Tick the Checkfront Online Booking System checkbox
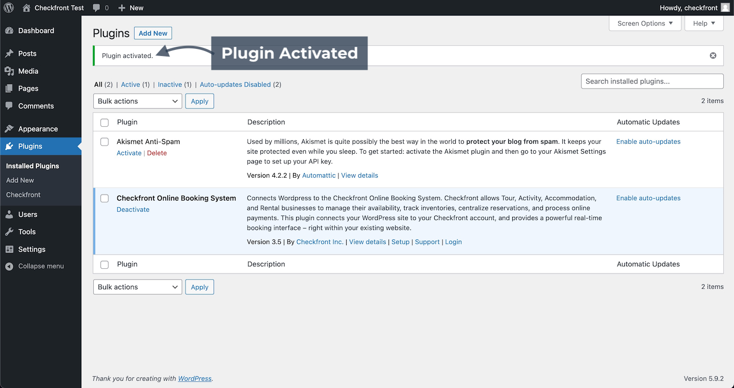 coord(104,199)
